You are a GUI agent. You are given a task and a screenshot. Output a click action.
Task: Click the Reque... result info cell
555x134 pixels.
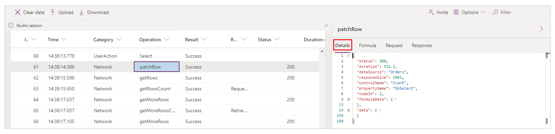coord(240,89)
